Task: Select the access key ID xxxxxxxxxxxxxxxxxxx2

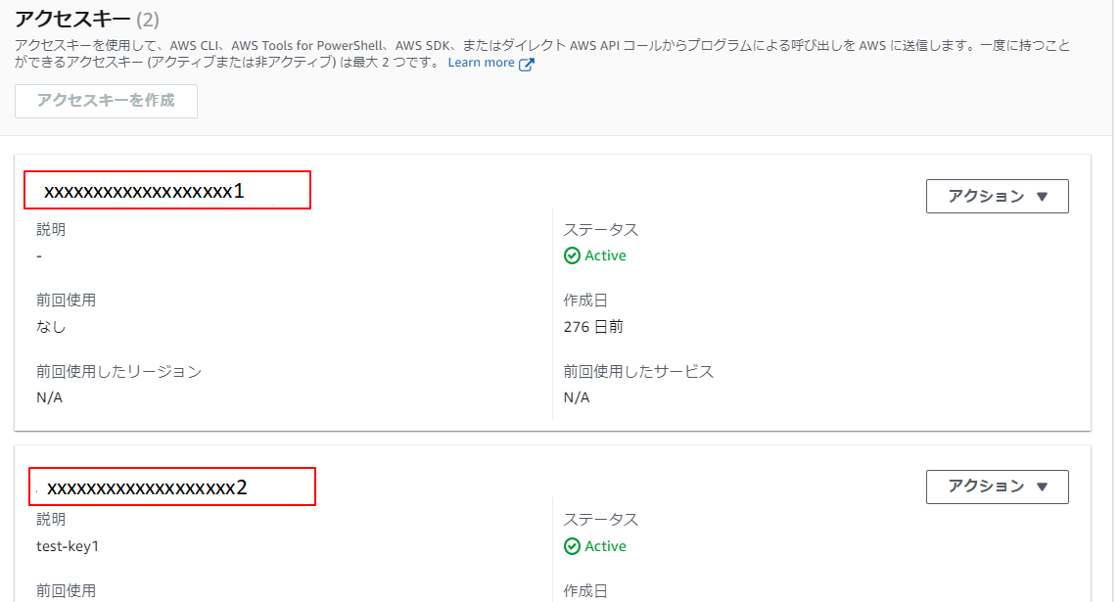Action: pyautogui.click(x=147, y=487)
